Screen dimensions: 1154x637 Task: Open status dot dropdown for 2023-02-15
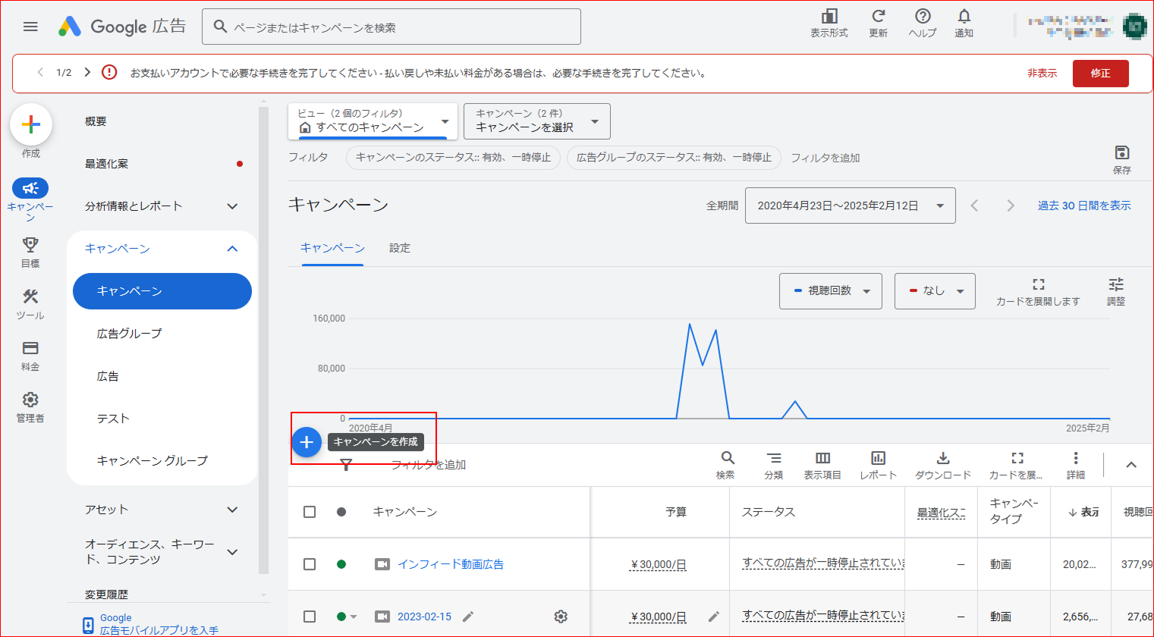coord(347,617)
